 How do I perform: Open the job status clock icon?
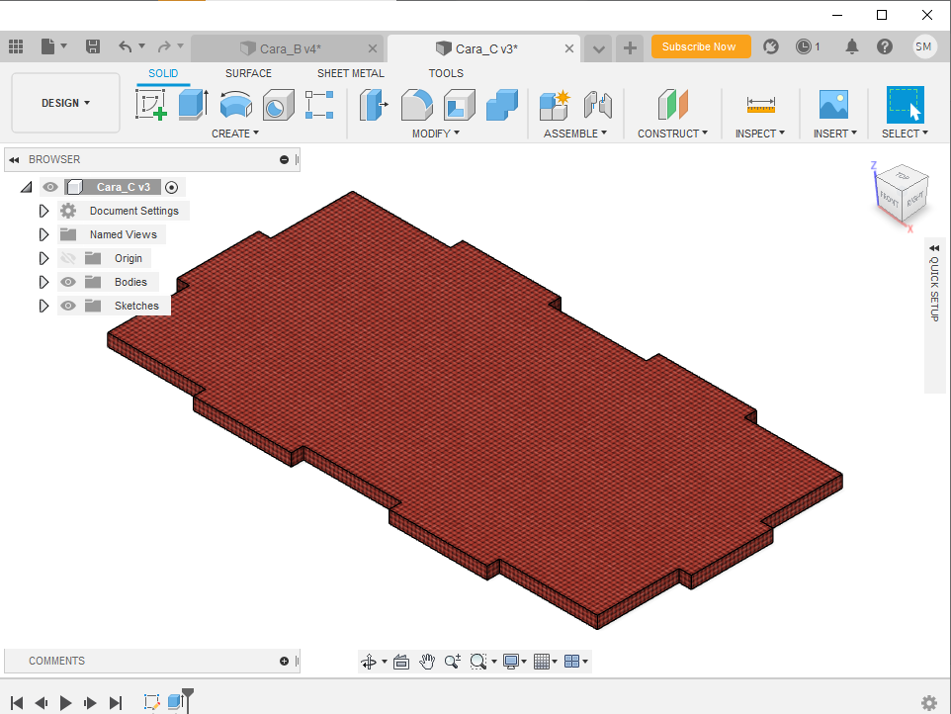point(804,46)
